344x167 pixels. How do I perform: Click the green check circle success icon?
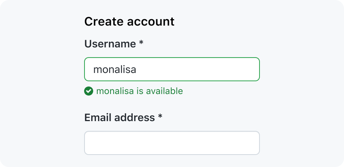click(x=89, y=91)
